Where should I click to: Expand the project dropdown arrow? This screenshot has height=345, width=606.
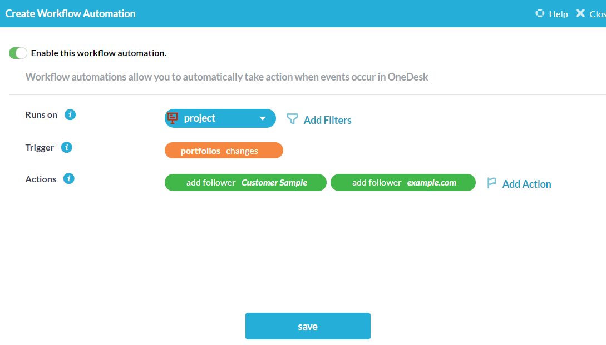click(263, 119)
